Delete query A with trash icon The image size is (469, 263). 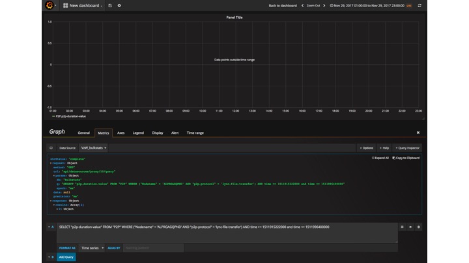418,227
